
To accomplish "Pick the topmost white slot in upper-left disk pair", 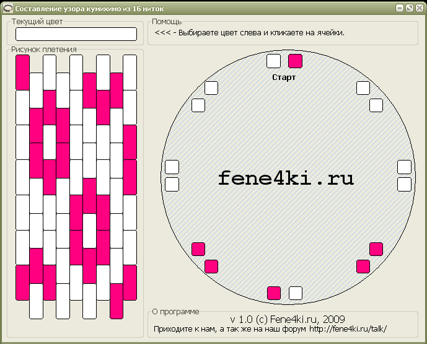I will [211, 88].
